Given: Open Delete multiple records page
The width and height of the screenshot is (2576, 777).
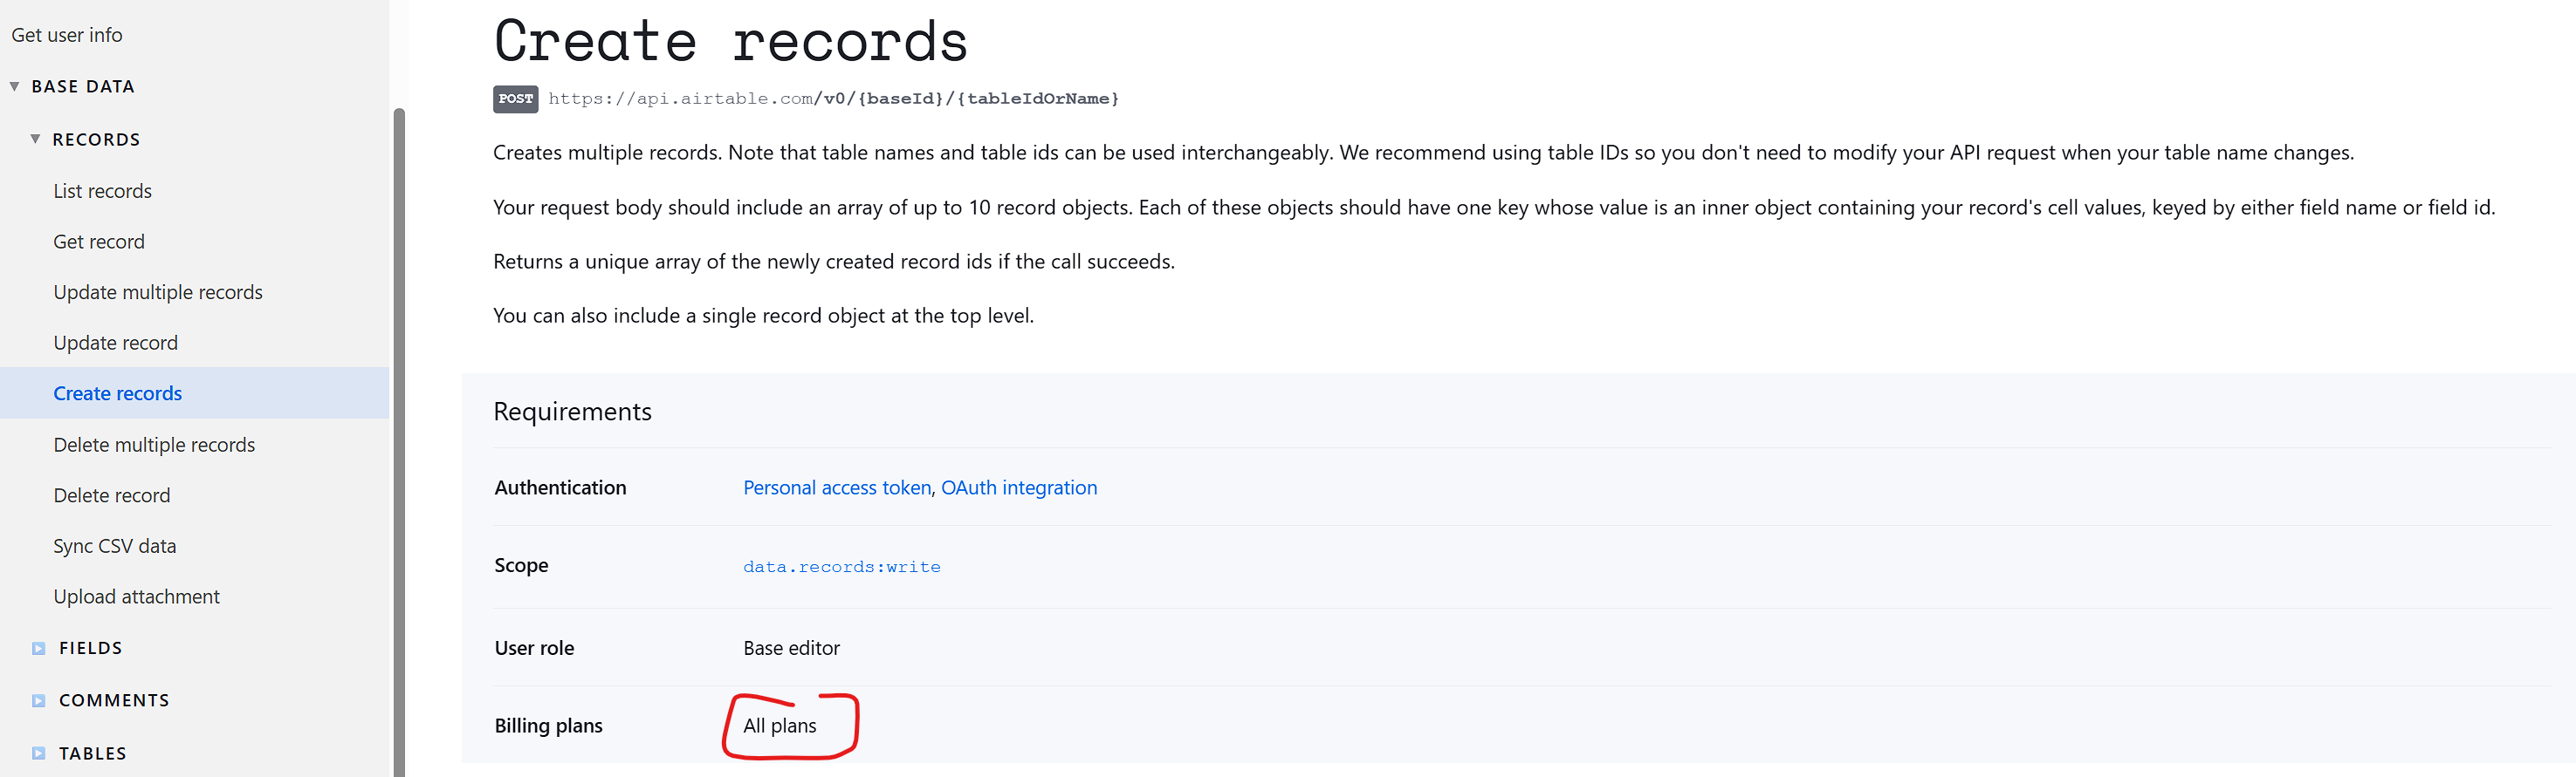Looking at the screenshot, I should tap(154, 445).
